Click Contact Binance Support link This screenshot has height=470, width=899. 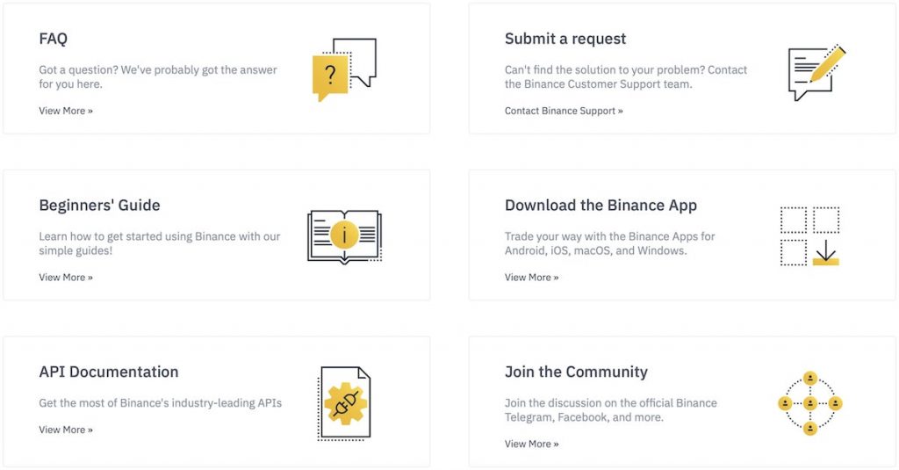(x=564, y=111)
